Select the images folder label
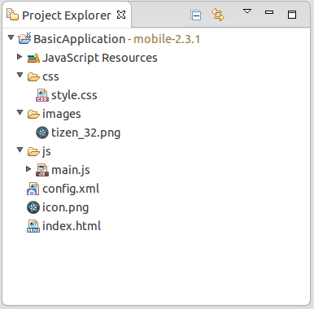The height and width of the screenshot is (309, 314). coord(62,114)
